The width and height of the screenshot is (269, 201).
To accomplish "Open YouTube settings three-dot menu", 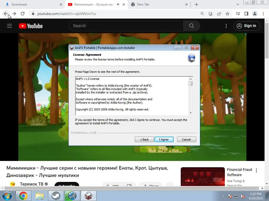I will pyautogui.click(x=226, y=26).
